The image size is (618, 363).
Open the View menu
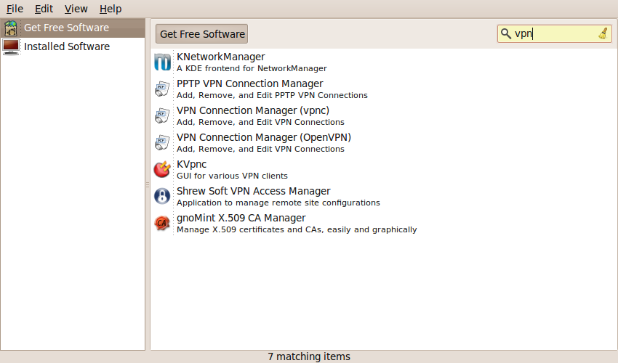click(76, 9)
